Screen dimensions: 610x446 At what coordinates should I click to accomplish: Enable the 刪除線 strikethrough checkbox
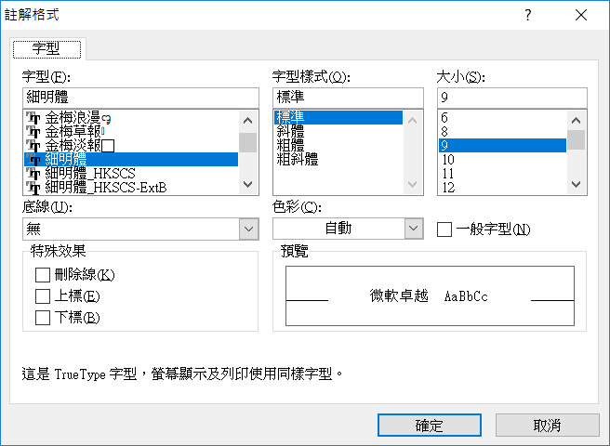coord(42,275)
